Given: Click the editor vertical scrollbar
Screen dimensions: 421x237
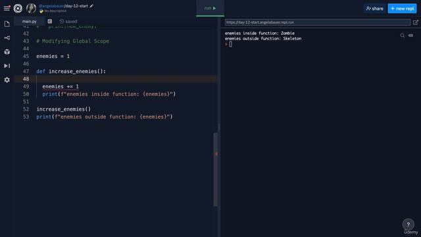Looking at the screenshot, I should click(x=216, y=169).
